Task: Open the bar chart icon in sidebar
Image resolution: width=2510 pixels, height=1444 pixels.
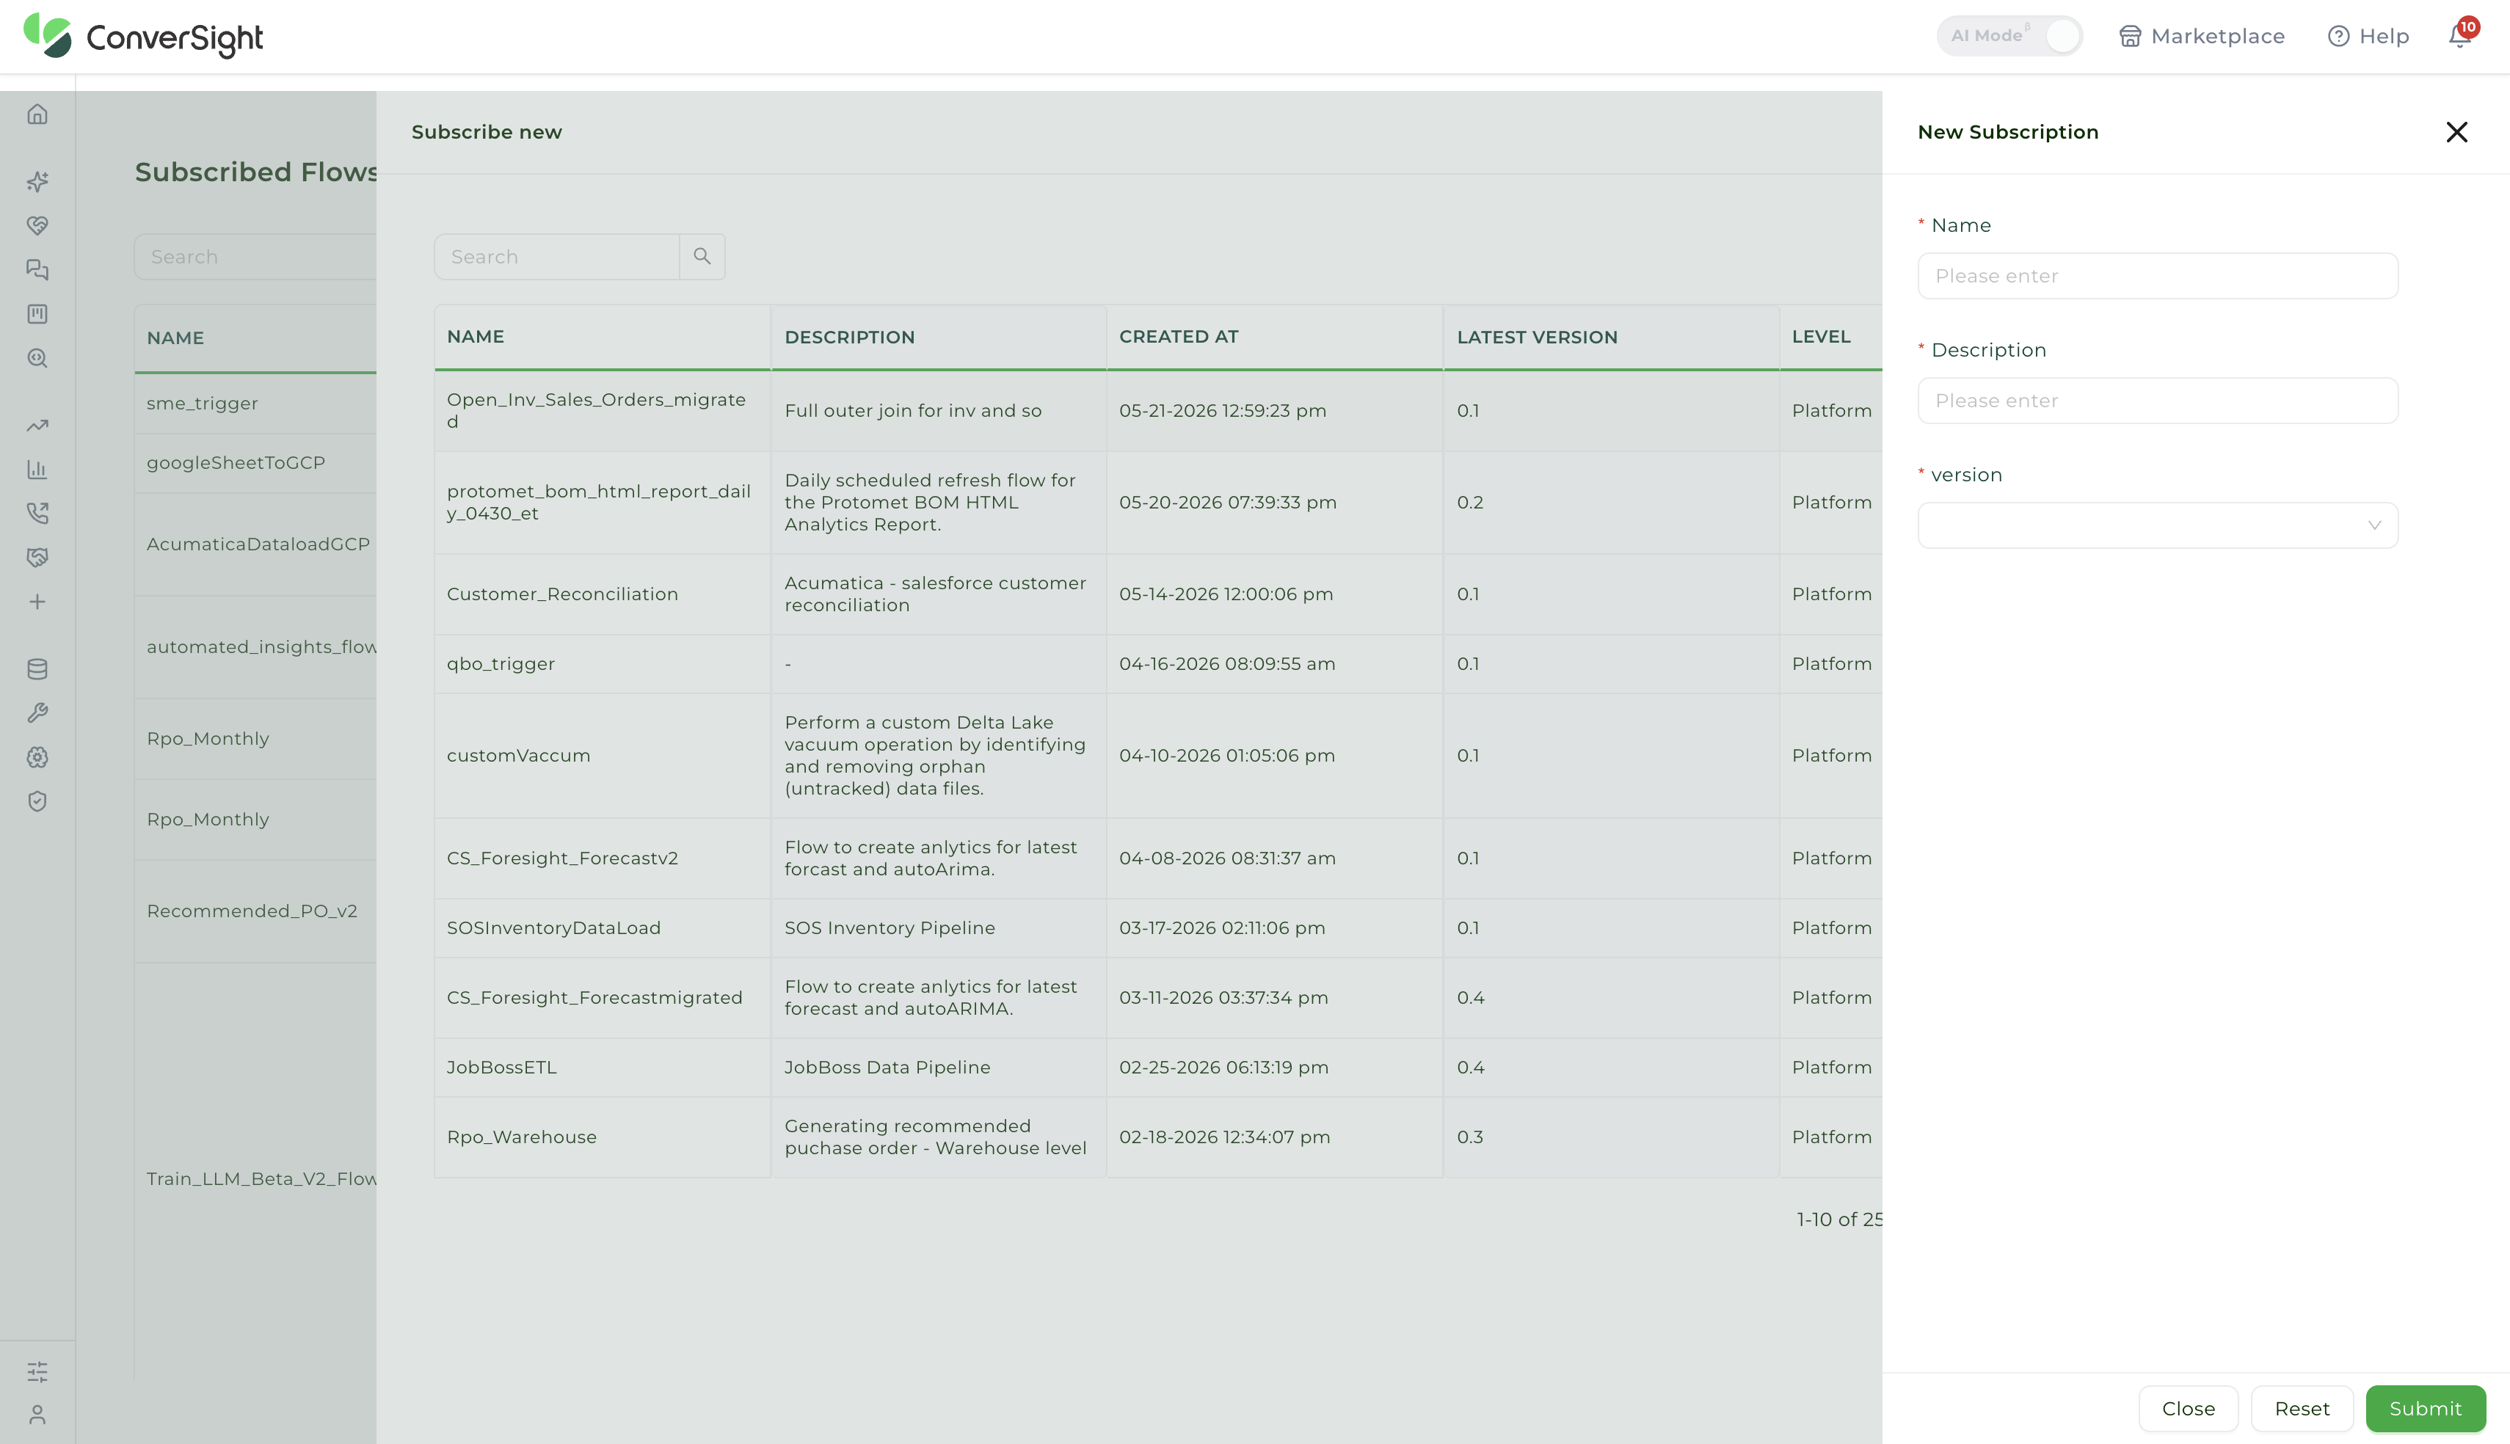Action: point(37,469)
